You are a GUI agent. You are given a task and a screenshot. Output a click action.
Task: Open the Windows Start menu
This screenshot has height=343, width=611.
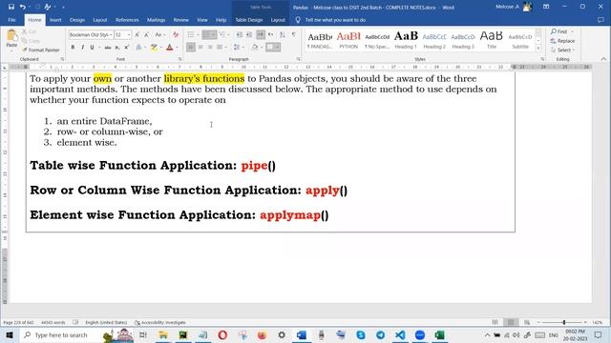[10, 334]
